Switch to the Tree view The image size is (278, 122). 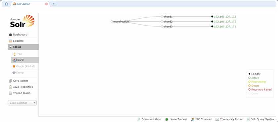19,54
